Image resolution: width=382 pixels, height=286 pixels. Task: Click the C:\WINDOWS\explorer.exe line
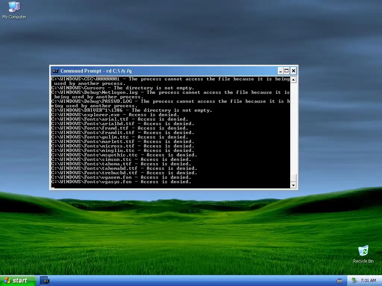pos(115,115)
